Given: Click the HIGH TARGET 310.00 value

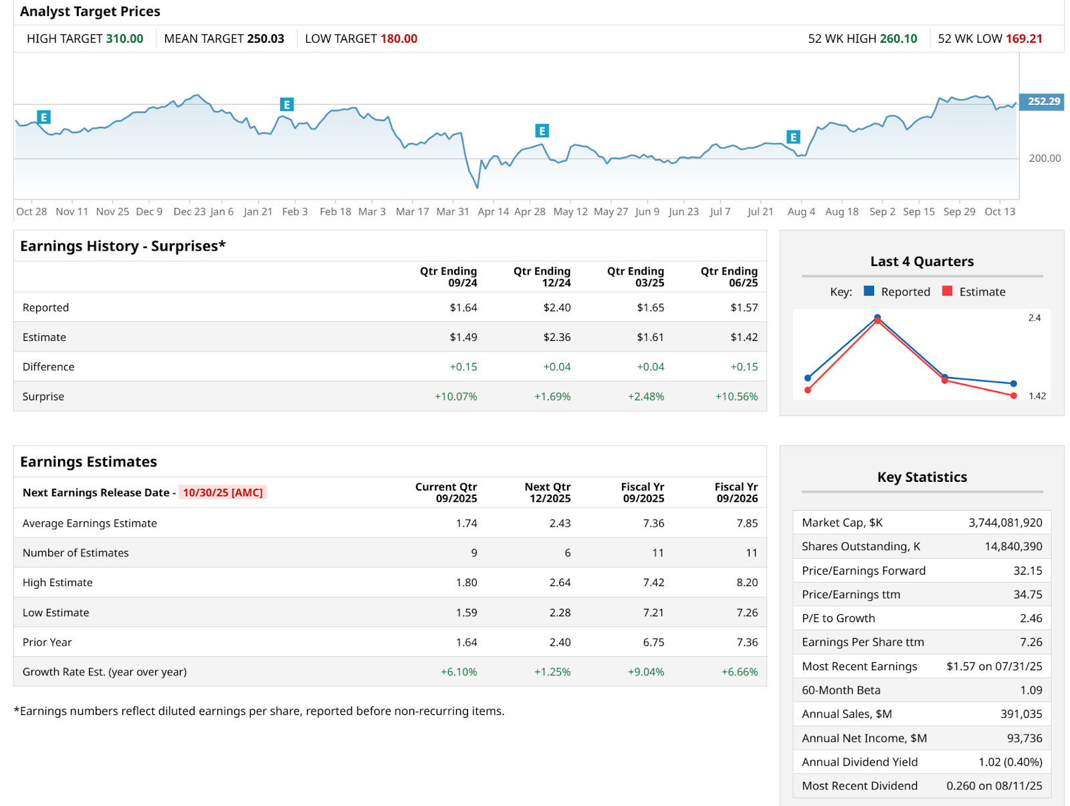Looking at the screenshot, I should 124,39.
